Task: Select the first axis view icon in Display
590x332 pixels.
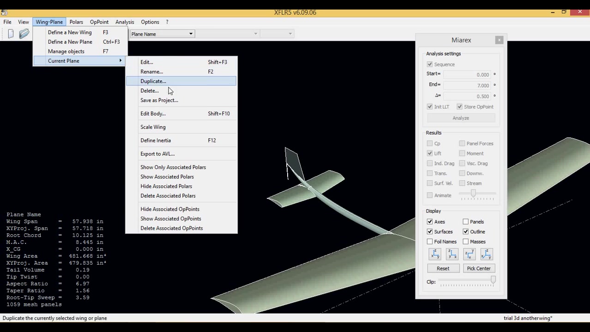Action: pos(434,254)
